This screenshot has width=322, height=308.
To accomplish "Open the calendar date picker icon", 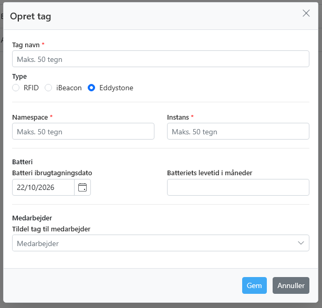I will click(82, 187).
